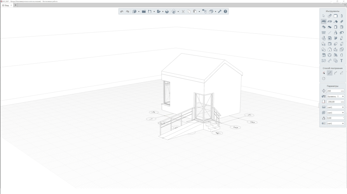Click the angle field showing 0,00

[x=335, y=118]
